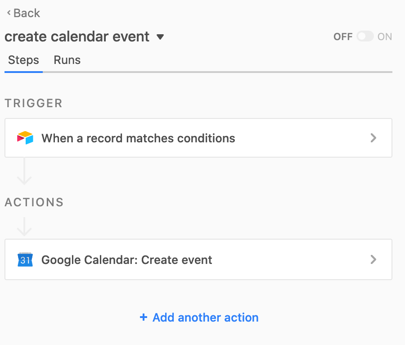
Task: Open When a record matches conditions trigger
Action: pyautogui.click(x=198, y=138)
